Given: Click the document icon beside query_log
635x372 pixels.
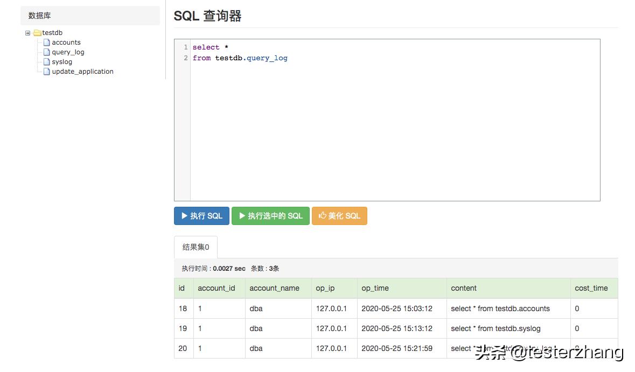Looking at the screenshot, I should (46, 52).
